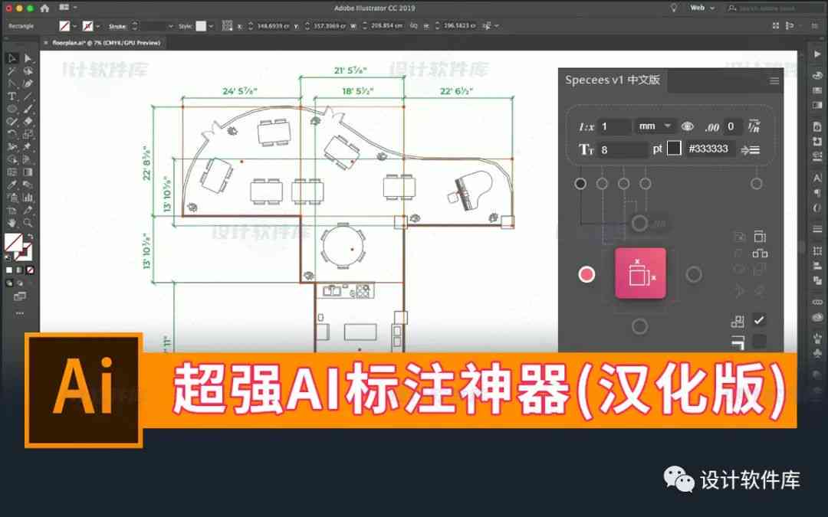The width and height of the screenshot is (828, 517).
Task: Select second circle option in Specees row
Action: [602, 184]
